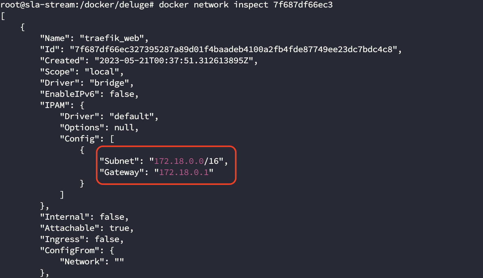Click the "bridge" Driver value
This screenshot has width=483, height=278.
(x=109, y=83)
